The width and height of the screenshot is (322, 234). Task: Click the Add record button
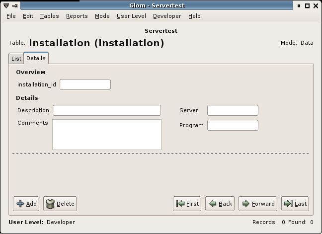coord(27,204)
